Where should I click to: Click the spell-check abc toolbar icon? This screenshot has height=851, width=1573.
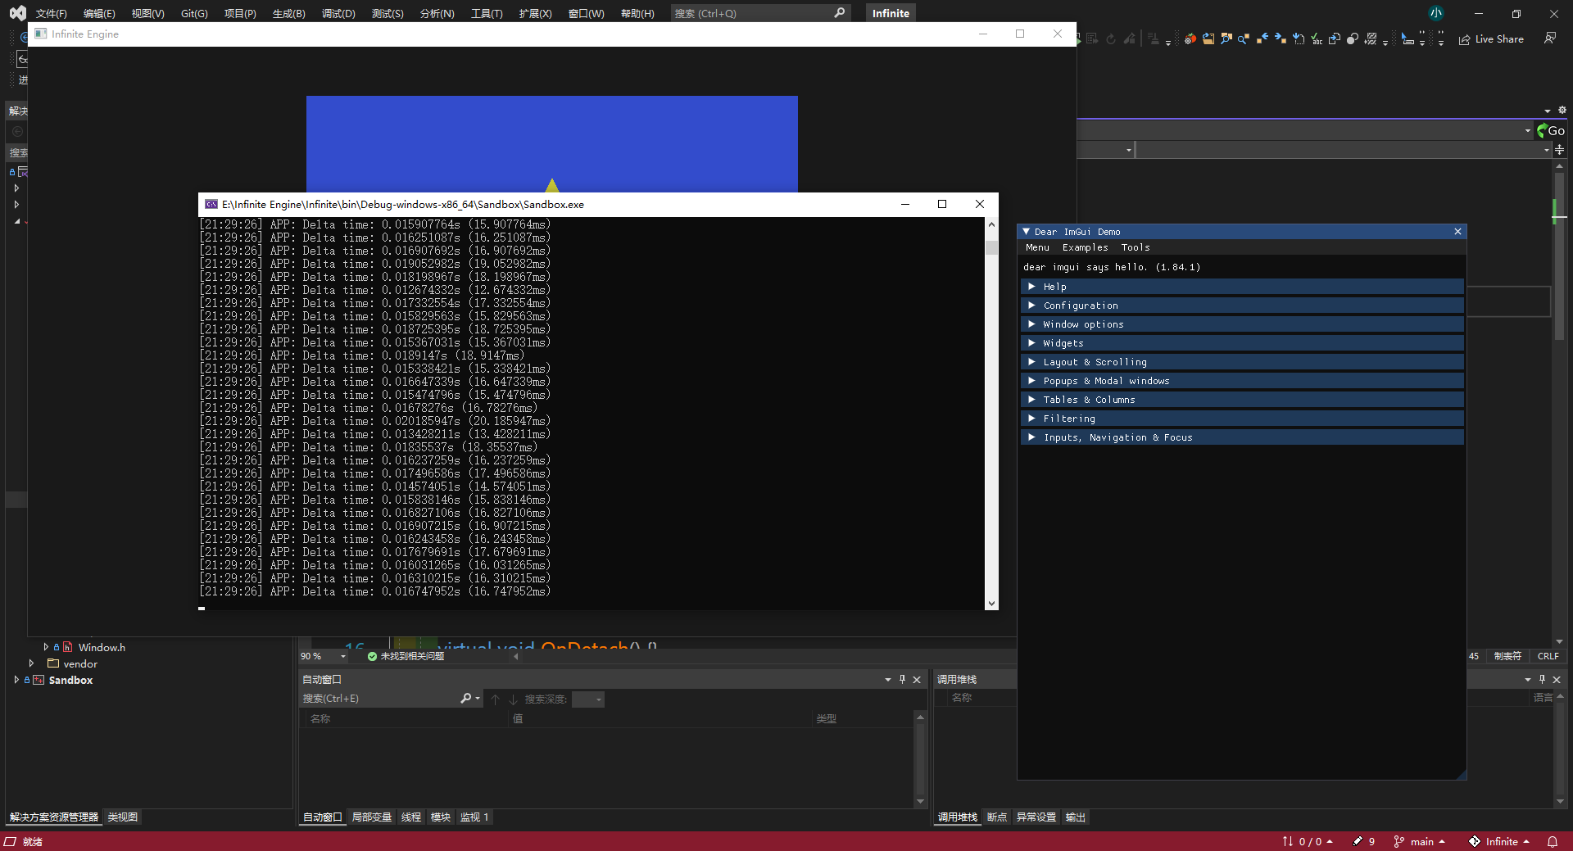[1317, 38]
